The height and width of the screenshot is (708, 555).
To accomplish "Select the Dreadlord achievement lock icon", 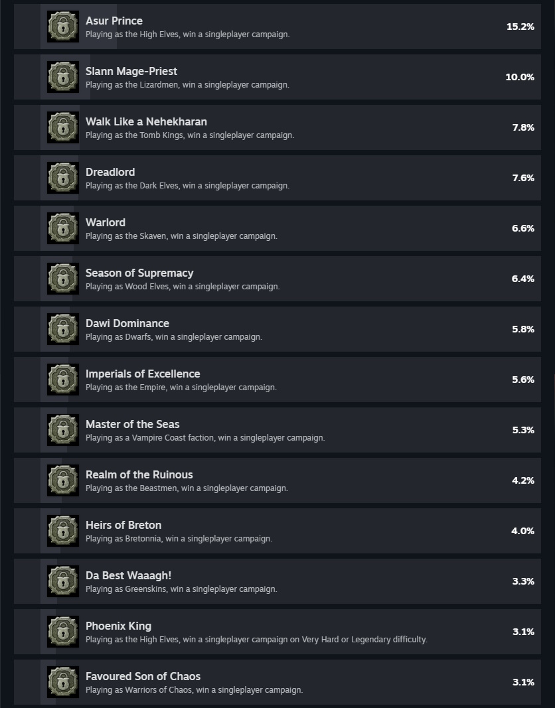I will point(63,178).
